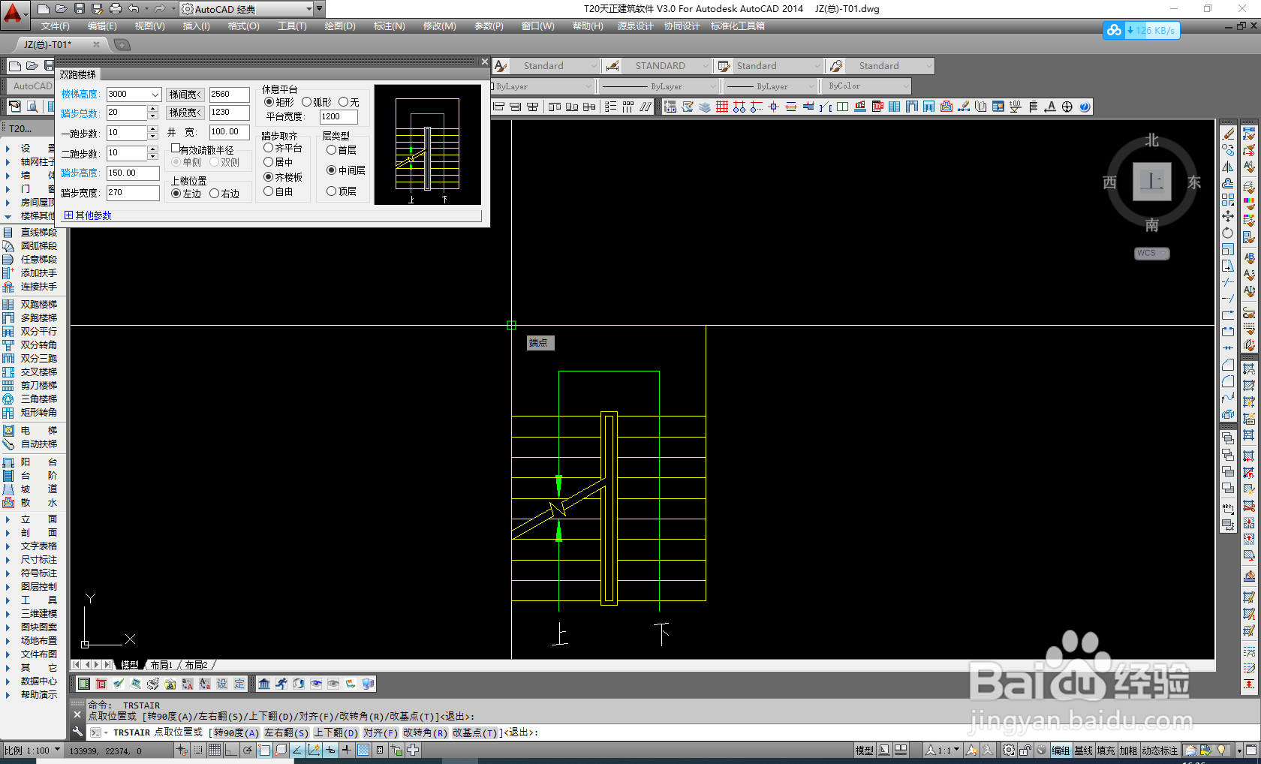
Task: Select the 台阶 steps tool
Action: pos(30,476)
